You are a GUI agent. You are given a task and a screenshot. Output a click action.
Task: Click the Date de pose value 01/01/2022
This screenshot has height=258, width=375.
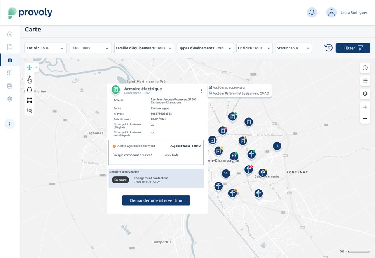click(158, 119)
